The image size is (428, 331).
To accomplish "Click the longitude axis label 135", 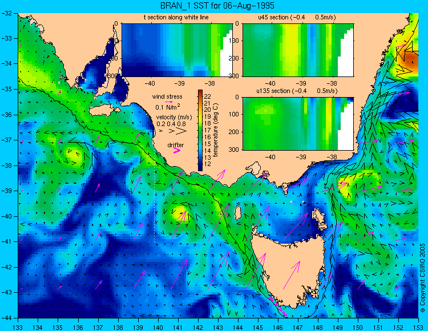I will coord(58,328).
